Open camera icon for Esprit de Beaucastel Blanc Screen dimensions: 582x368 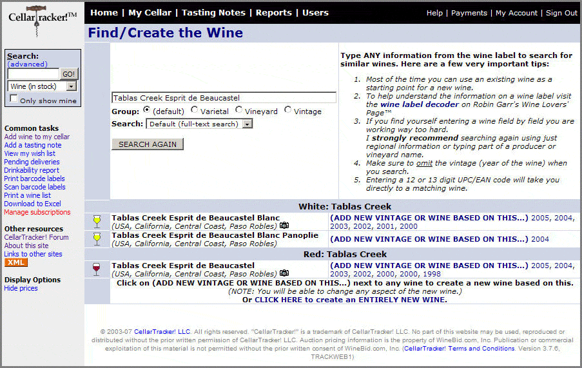[x=284, y=226]
